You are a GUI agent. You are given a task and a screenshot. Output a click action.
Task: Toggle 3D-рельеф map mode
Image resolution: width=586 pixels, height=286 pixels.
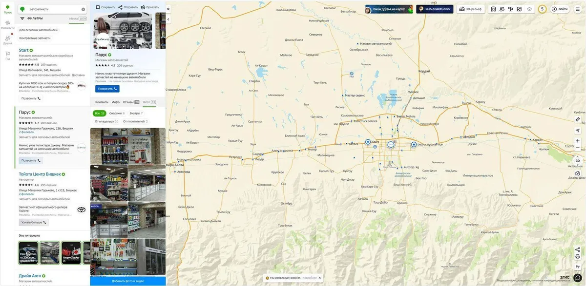coord(471,9)
